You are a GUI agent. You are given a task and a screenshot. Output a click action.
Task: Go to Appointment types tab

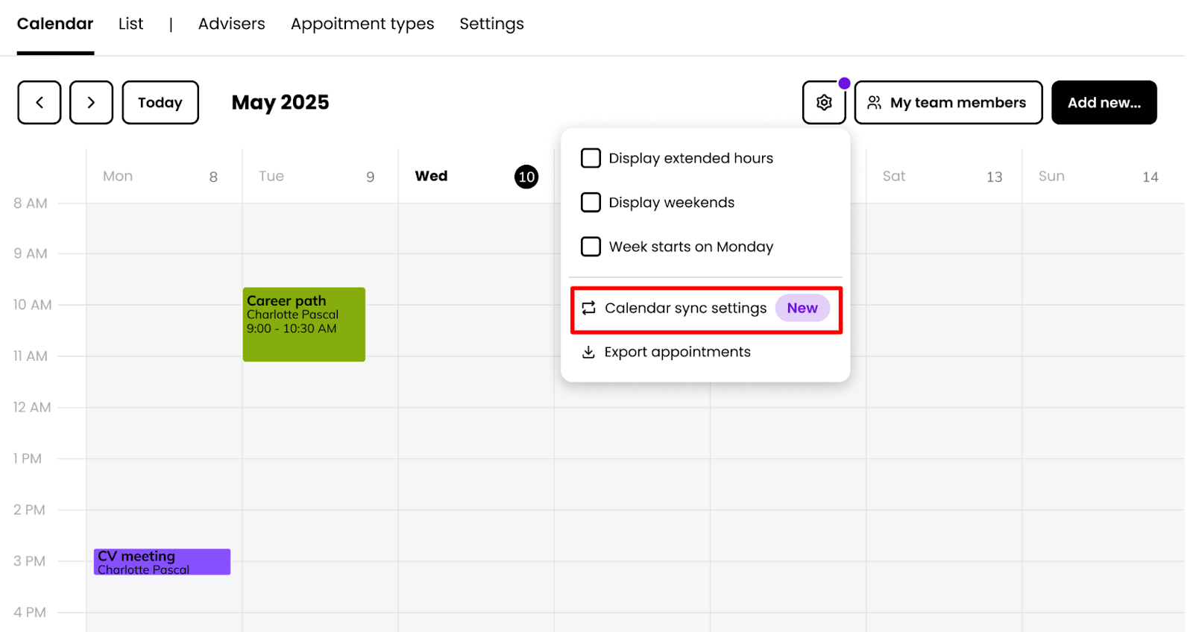[362, 24]
